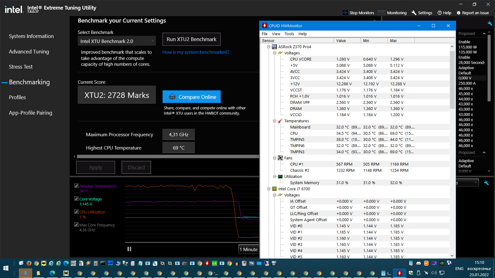Screen dimensions: 495x278
Task: Collapse the lower Proposed section chevron
Action: [484, 152]
